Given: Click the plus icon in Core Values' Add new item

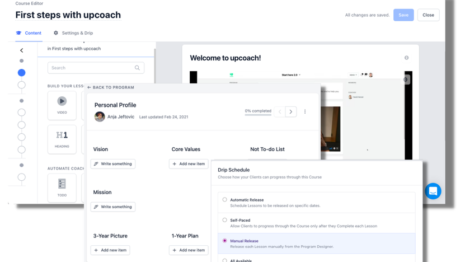Looking at the screenshot, I should click(x=175, y=164).
